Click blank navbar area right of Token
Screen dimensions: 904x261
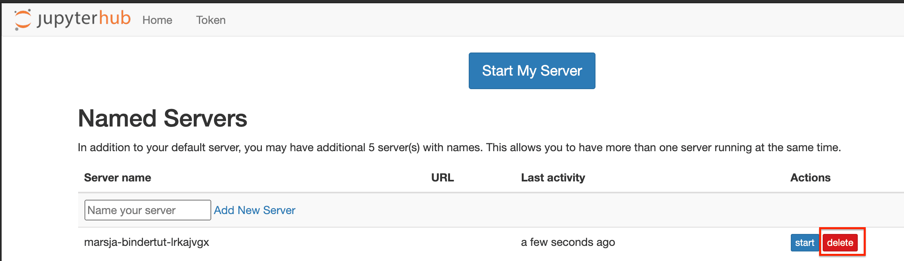558,20
